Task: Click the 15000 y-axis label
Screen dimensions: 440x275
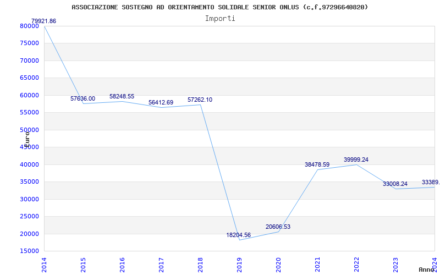Action: [29, 251]
